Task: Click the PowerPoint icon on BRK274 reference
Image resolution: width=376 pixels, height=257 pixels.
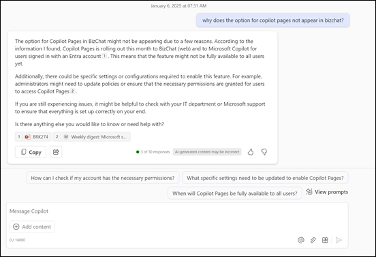Action: click(x=27, y=137)
